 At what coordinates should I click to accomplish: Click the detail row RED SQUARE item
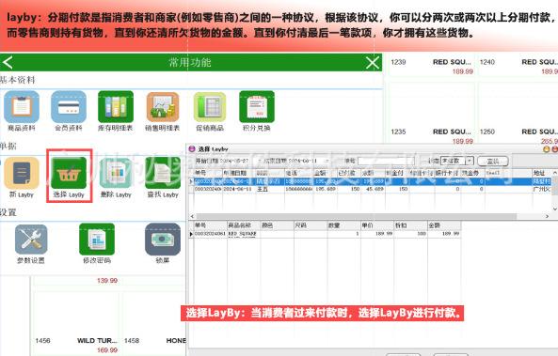325,234
